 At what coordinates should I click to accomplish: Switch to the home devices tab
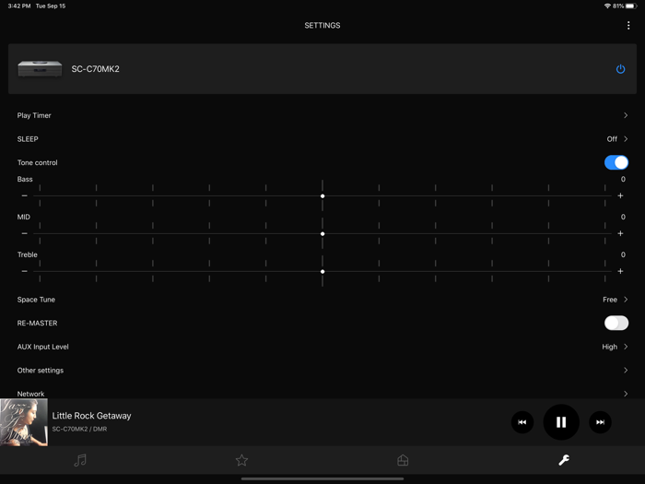(x=403, y=460)
